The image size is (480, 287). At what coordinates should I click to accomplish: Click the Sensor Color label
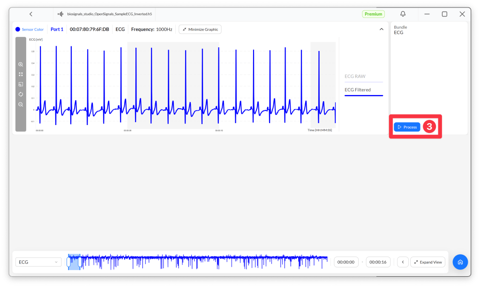33,29
